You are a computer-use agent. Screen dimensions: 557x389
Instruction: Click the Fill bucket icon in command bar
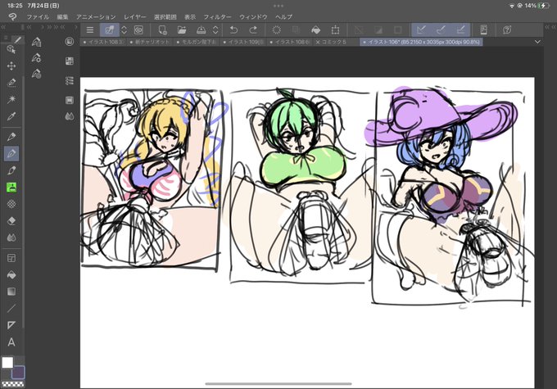316,29
